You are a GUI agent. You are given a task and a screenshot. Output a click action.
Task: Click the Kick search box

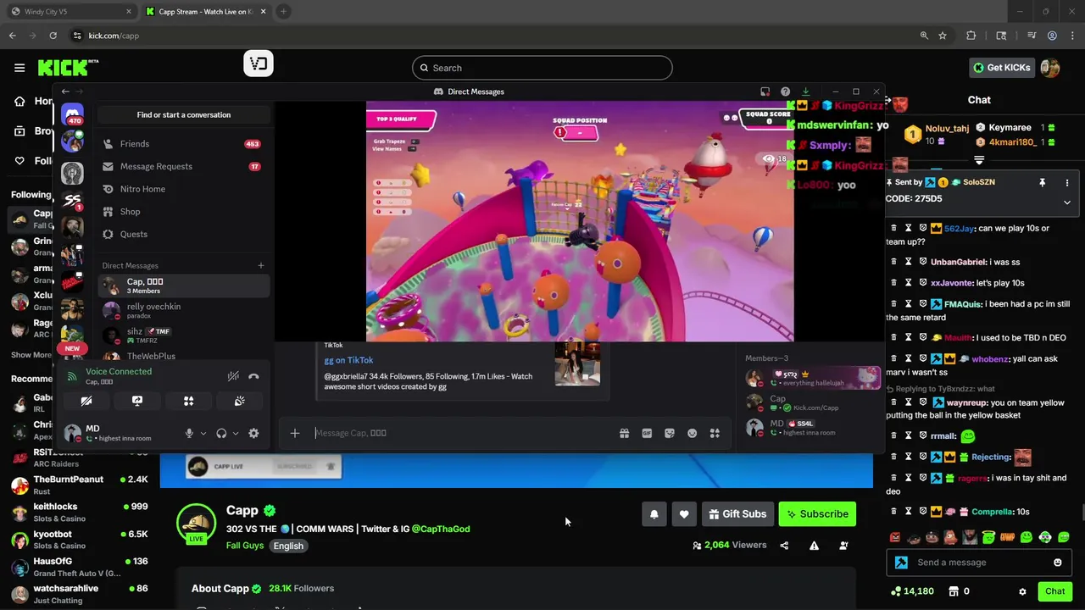[x=542, y=68]
